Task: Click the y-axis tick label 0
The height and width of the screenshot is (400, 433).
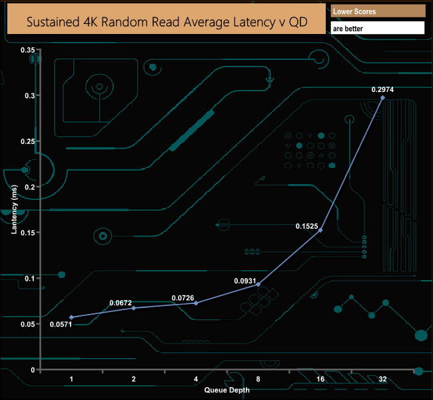Action: 33,370
